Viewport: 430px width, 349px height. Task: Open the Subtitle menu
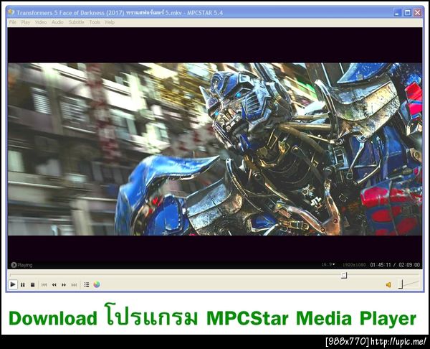(76, 22)
